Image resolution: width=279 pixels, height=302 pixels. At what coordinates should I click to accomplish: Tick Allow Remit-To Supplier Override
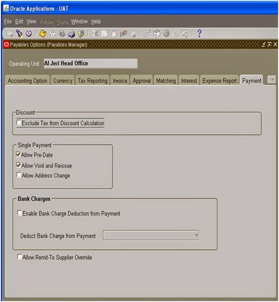[19, 257]
